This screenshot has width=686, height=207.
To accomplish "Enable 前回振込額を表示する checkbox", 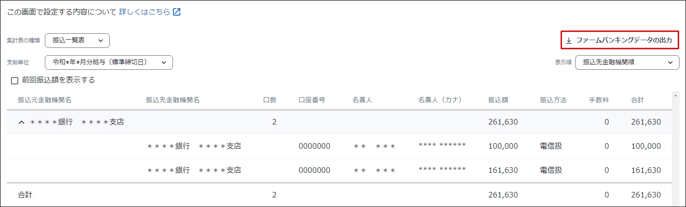I will [15, 81].
